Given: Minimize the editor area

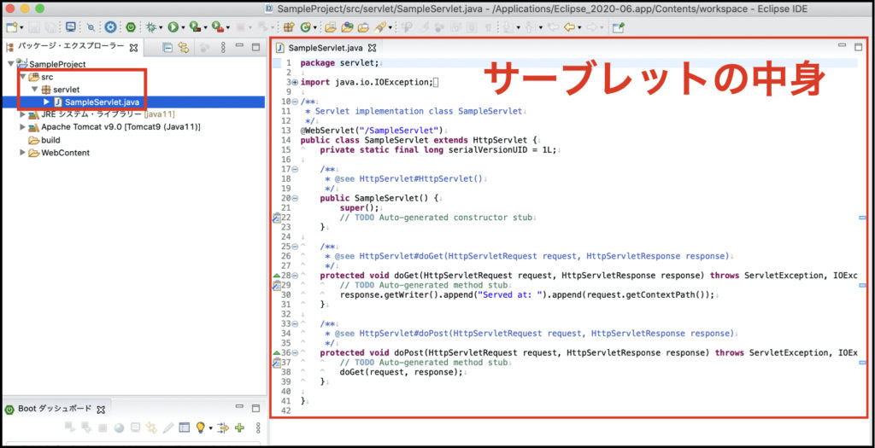Looking at the screenshot, I should [842, 45].
